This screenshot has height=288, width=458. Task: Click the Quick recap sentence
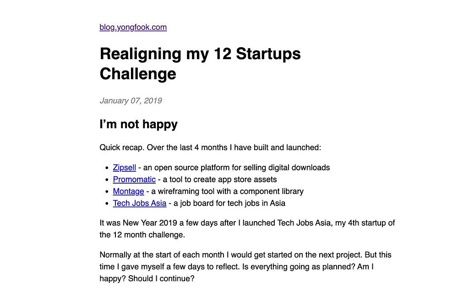click(210, 147)
